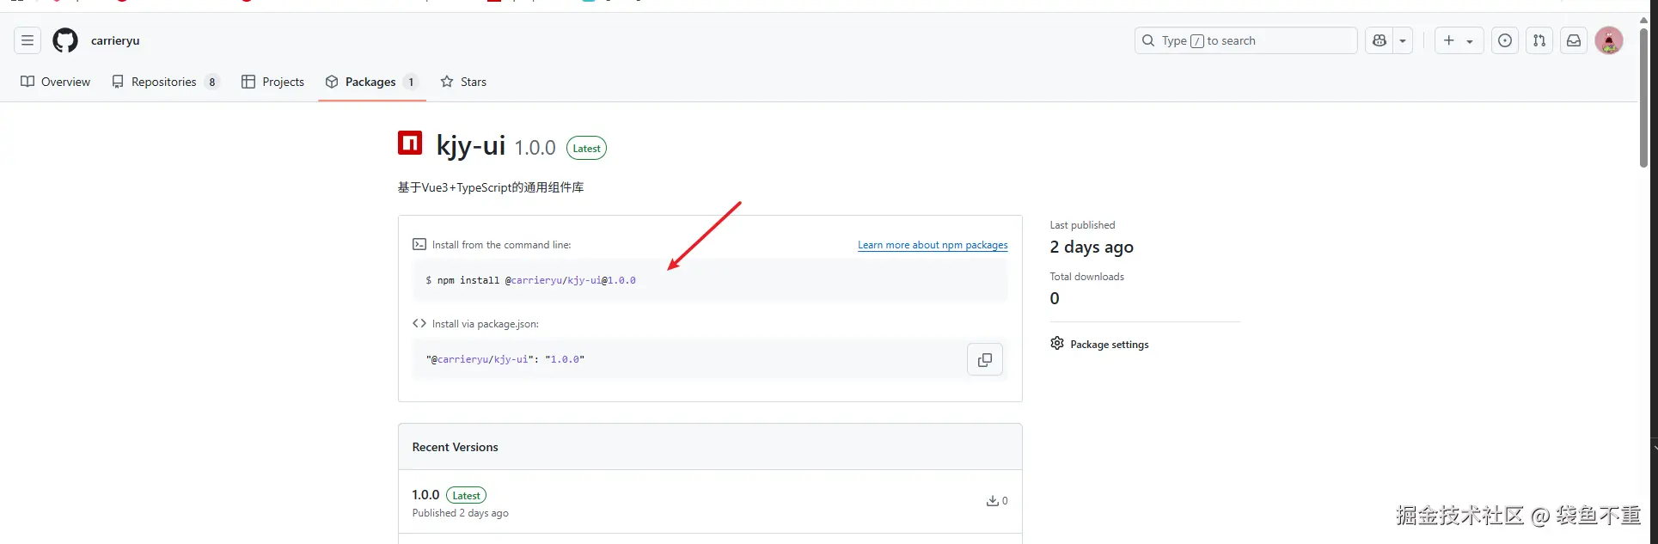1658x544 pixels.
Task: Click the npm package logo icon
Action: pos(410,143)
